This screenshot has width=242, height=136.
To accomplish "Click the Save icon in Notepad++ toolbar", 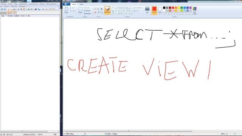I will coord(2,9).
